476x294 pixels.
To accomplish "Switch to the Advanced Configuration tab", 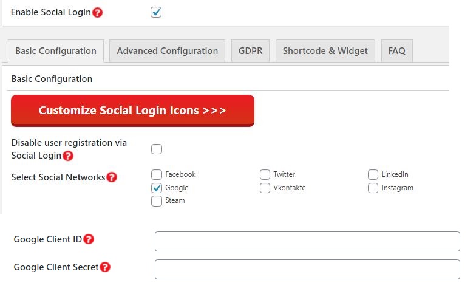I will point(168,51).
